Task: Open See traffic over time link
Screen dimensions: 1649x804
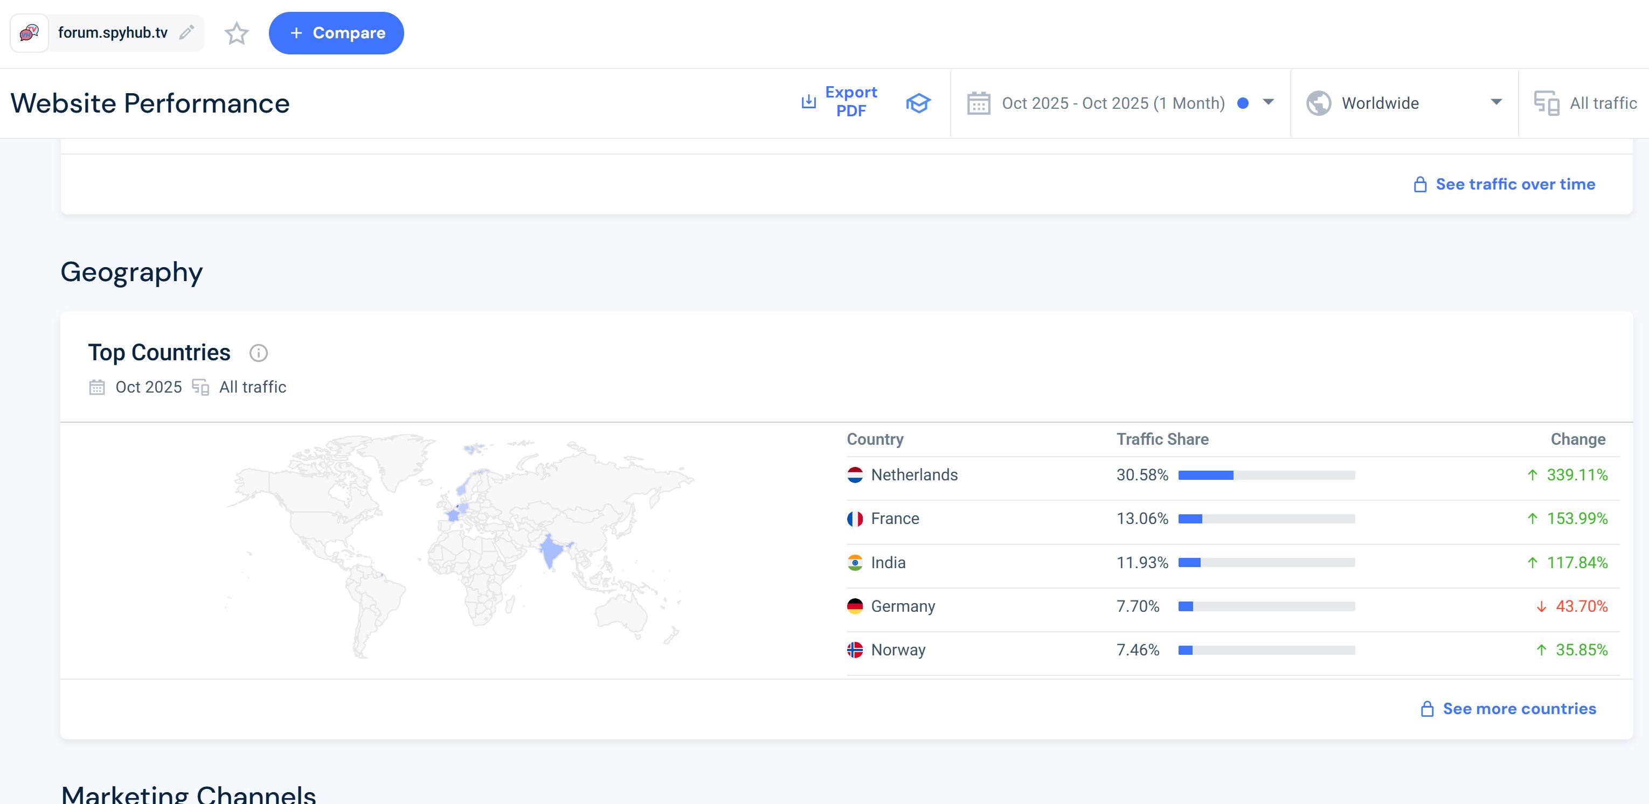Action: pos(1515,184)
